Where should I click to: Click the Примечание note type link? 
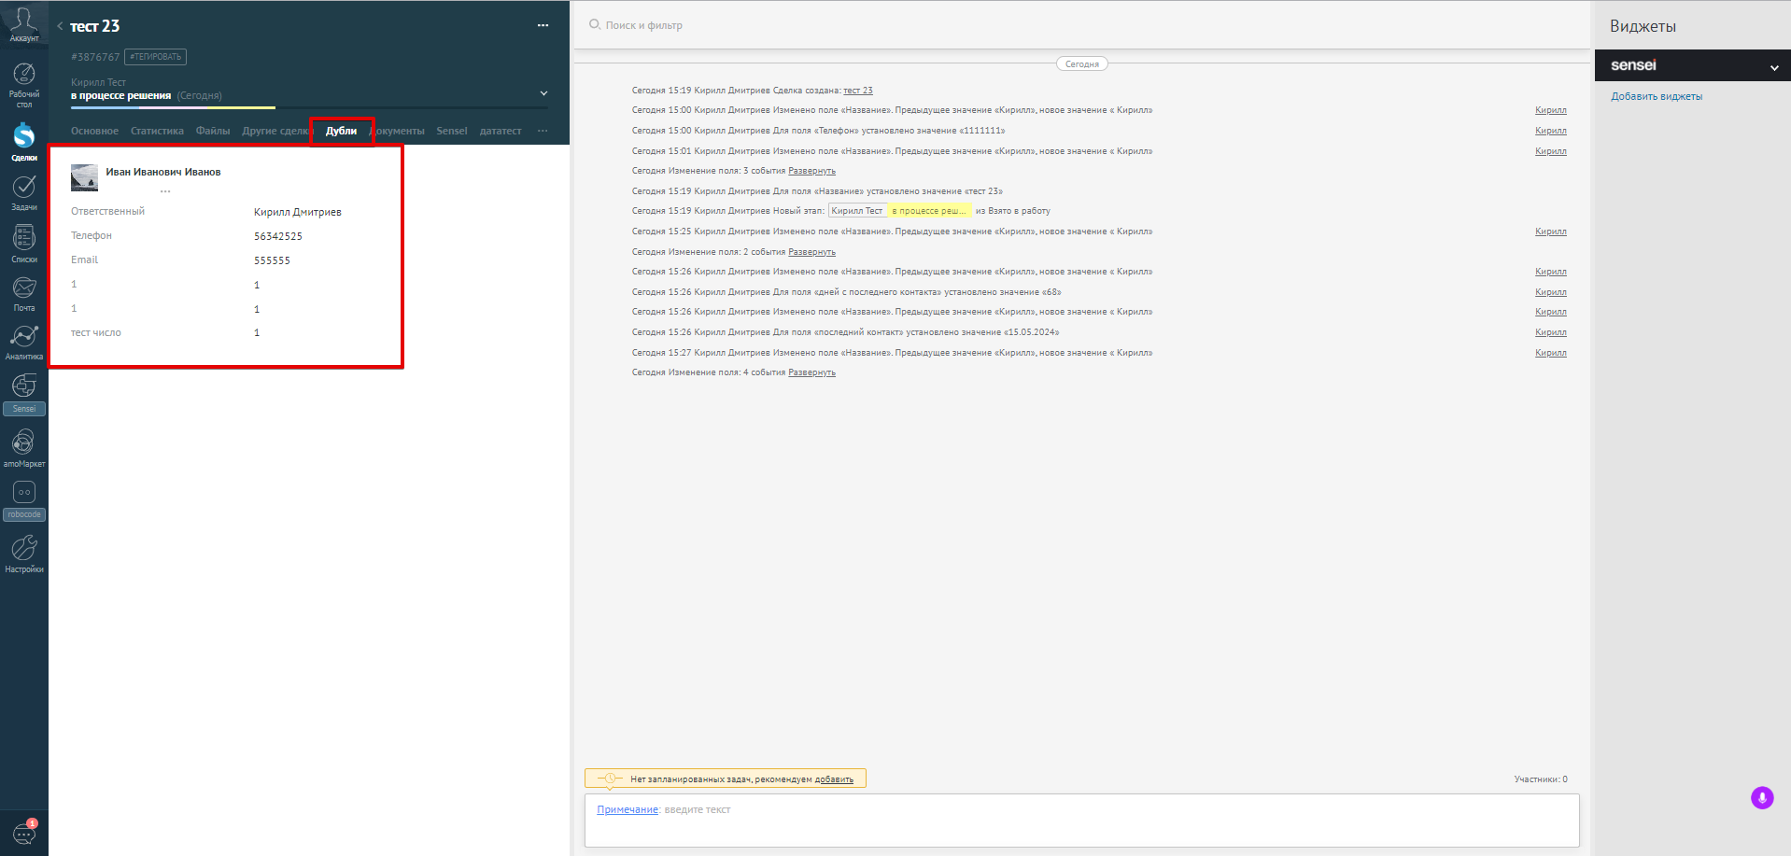click(628, 809)
